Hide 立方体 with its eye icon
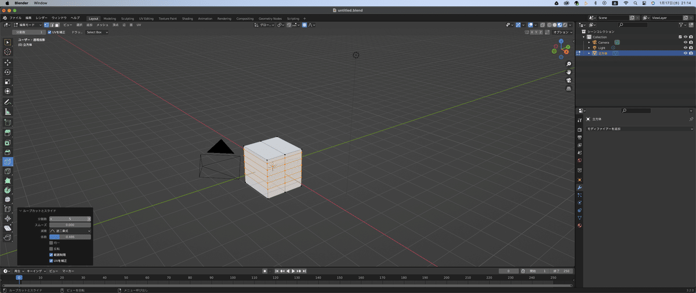The height and width of the screenshot is (293, 696). [686, 53]
